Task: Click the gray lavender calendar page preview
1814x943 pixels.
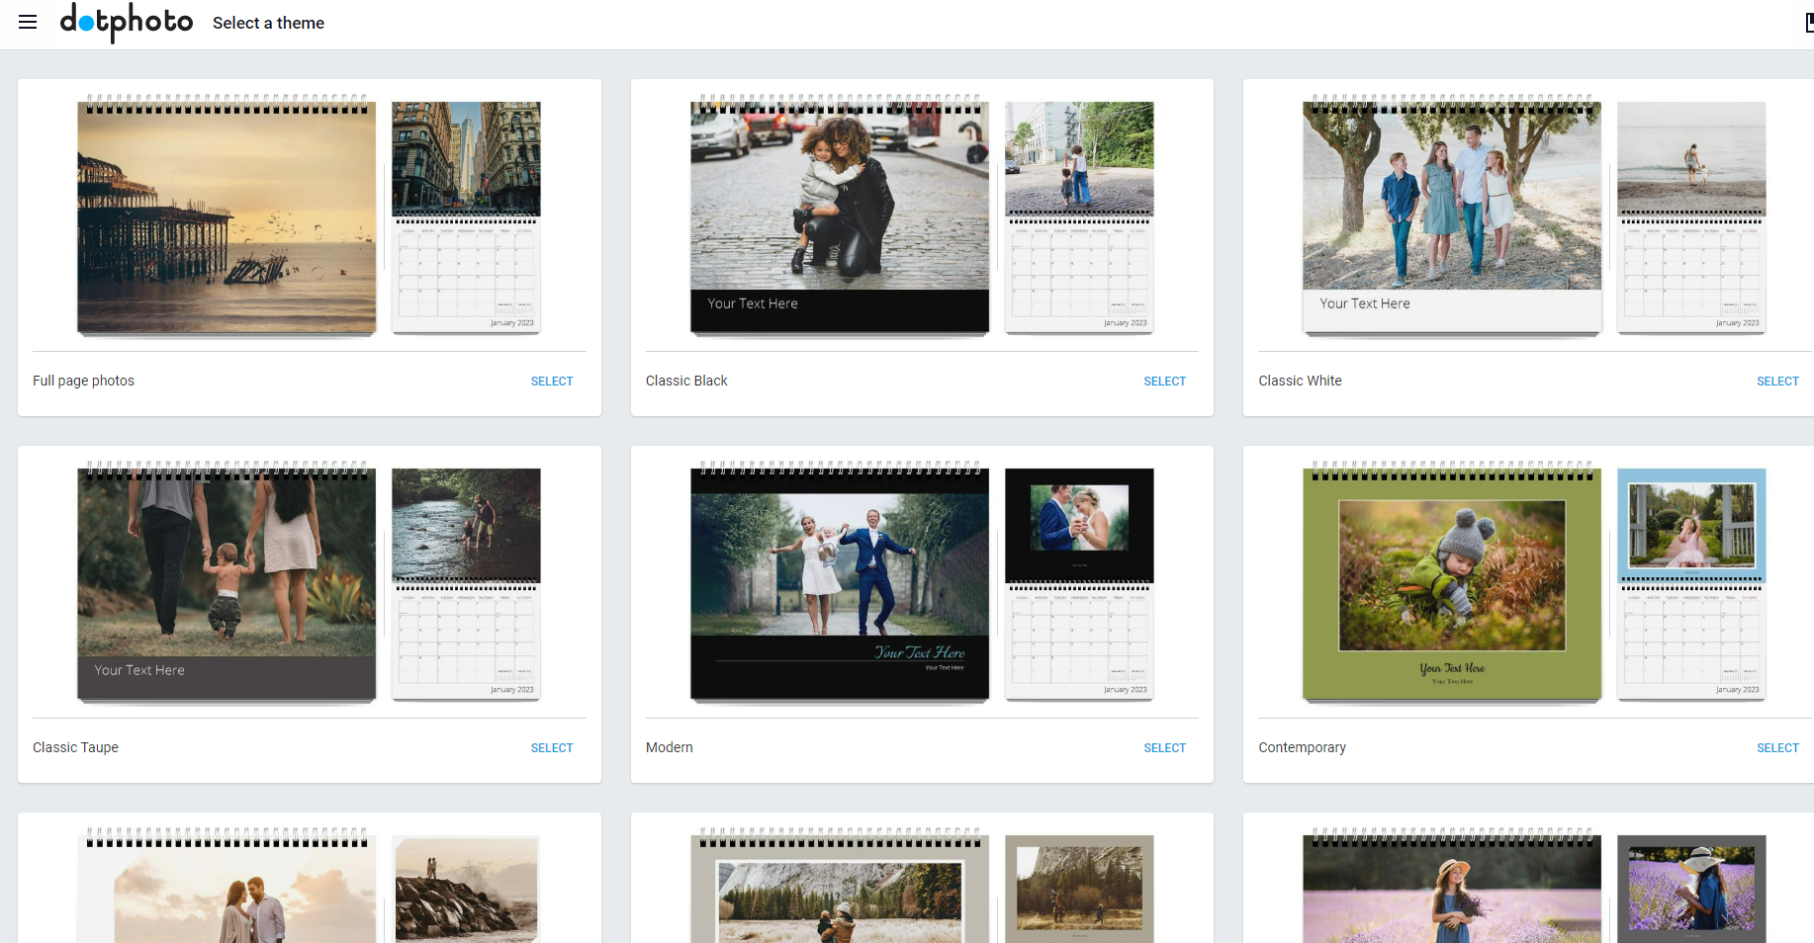Action: click(x=1691, y=889)
